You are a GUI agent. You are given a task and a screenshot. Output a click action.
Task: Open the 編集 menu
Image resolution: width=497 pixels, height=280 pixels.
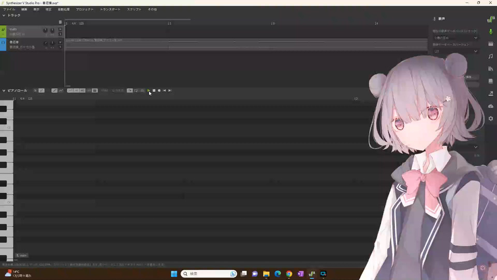pos(24,9)
